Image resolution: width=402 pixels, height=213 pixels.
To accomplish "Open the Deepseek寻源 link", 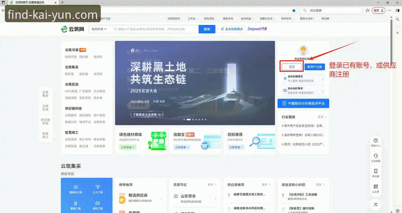I will [257, 29].
